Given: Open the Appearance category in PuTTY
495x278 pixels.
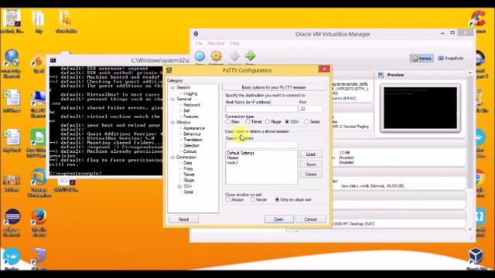Looking at the screenshot, I should pos(194,128).
